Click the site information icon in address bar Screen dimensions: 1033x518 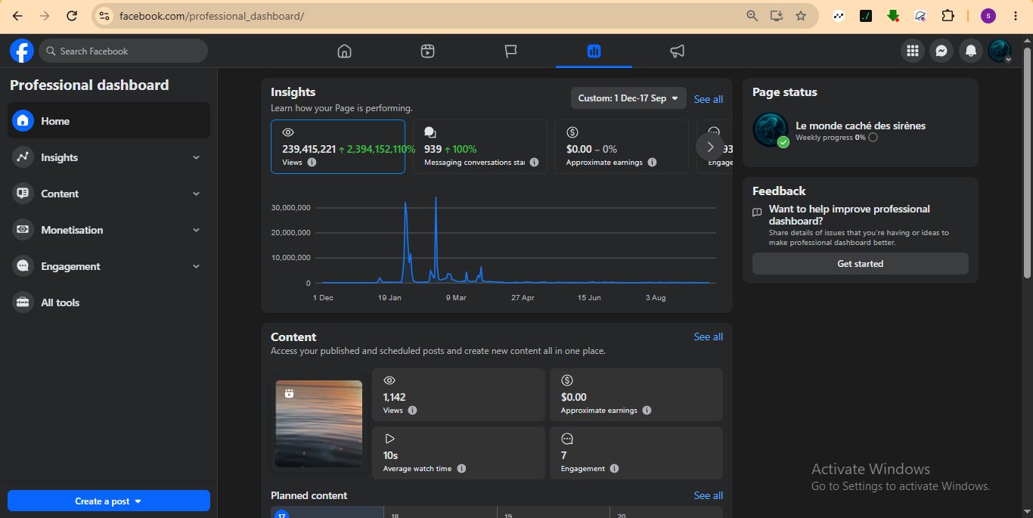point(104,15)
